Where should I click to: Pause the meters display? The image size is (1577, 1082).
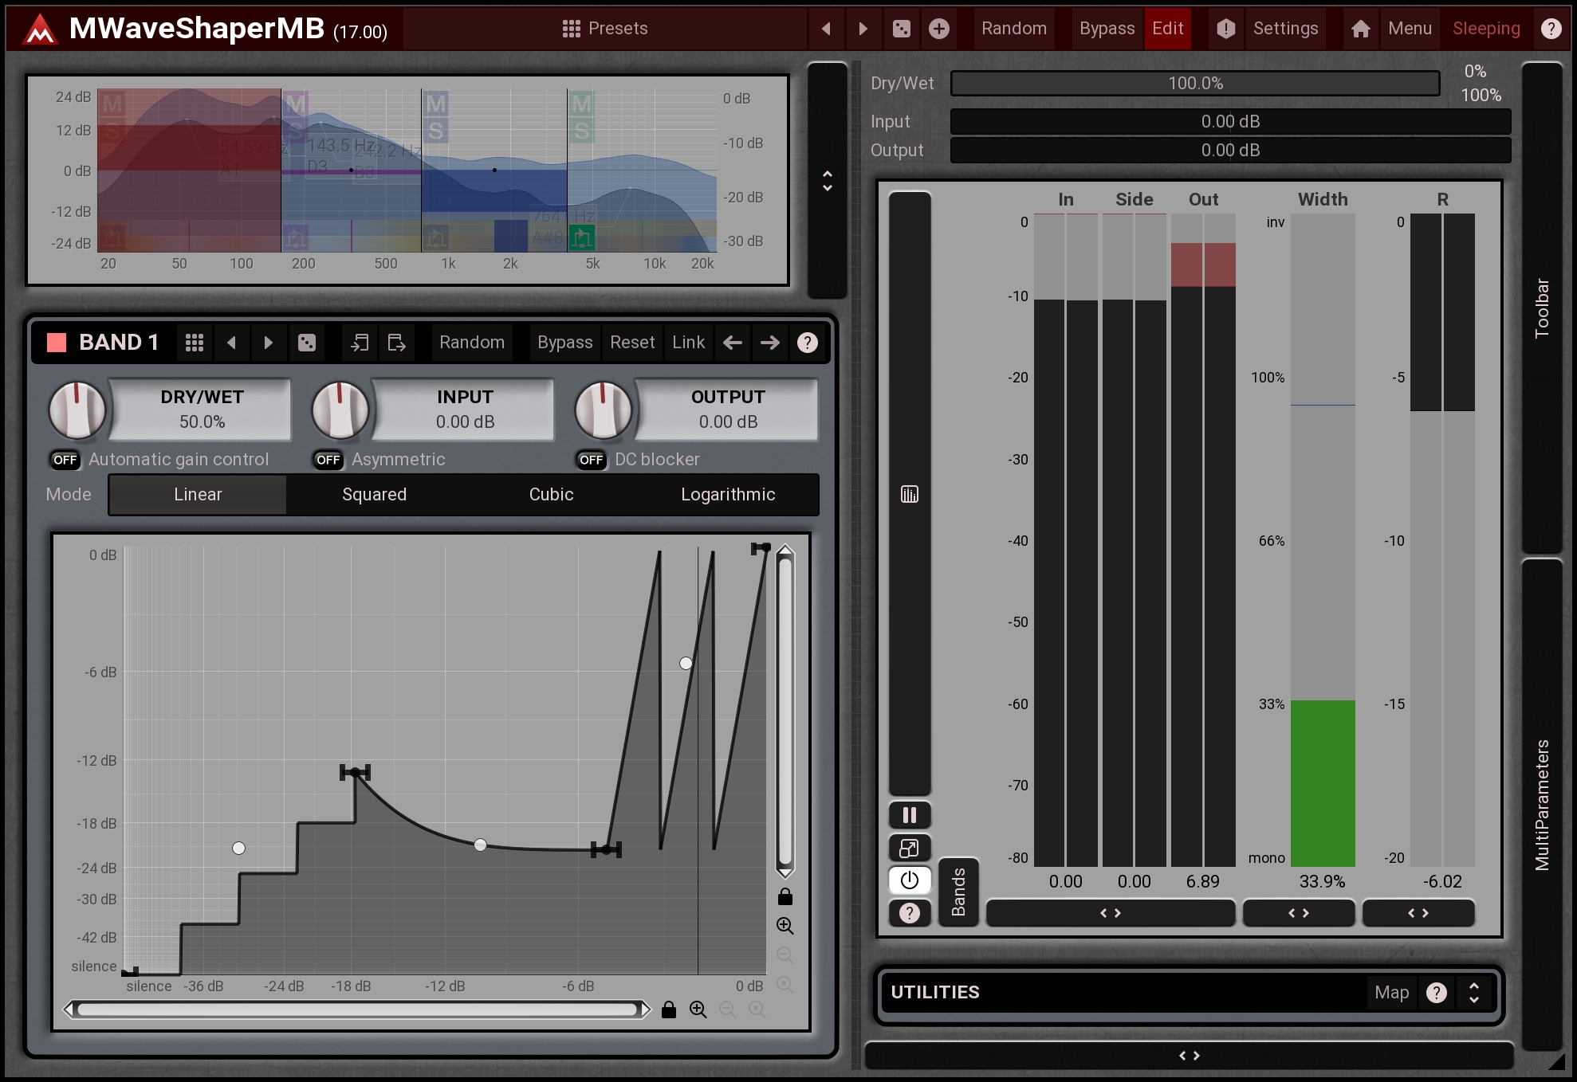910,815
